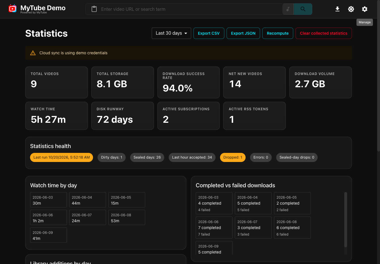Click the Statistics health heading
This screenshot has height=264, width=380.
50,146
